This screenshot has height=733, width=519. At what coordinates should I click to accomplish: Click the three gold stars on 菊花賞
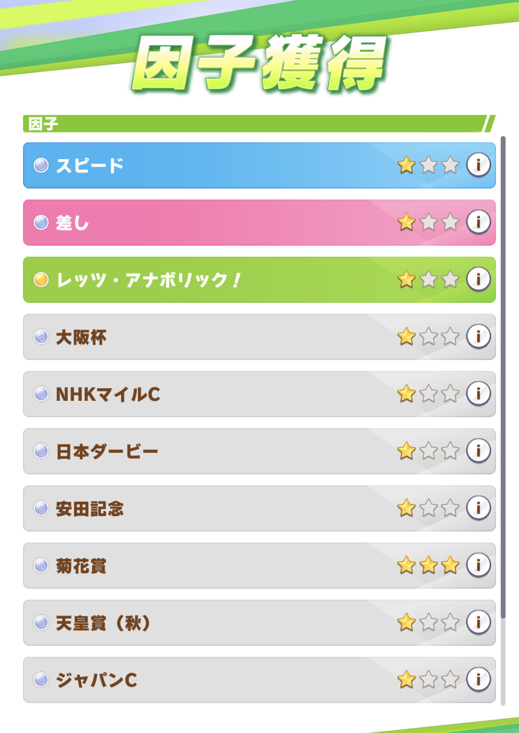[428, 565]
